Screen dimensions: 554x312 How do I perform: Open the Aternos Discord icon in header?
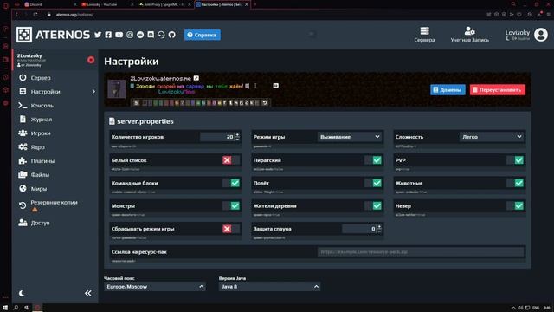pos(151,35)
